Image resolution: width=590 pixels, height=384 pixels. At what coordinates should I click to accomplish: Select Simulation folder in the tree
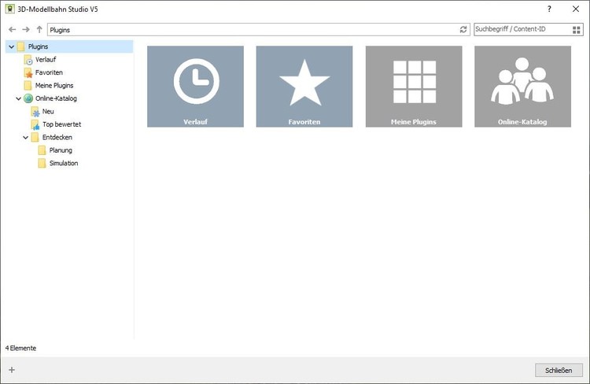(x=64, y=163)
